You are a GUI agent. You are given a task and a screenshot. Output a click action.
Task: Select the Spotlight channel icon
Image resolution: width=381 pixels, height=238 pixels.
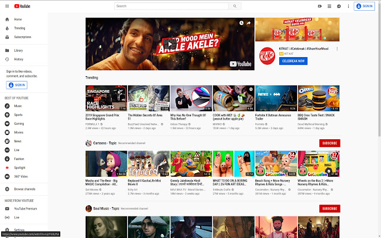click(x=7, y=168)
